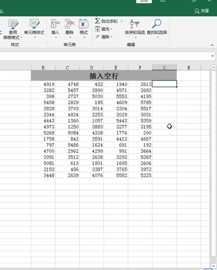Select cell containing 2613

point(140,84)
